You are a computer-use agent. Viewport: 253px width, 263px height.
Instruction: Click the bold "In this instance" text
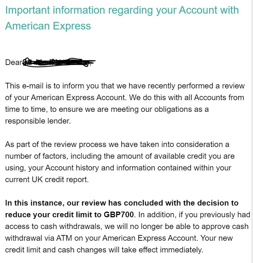pos(31,203)
